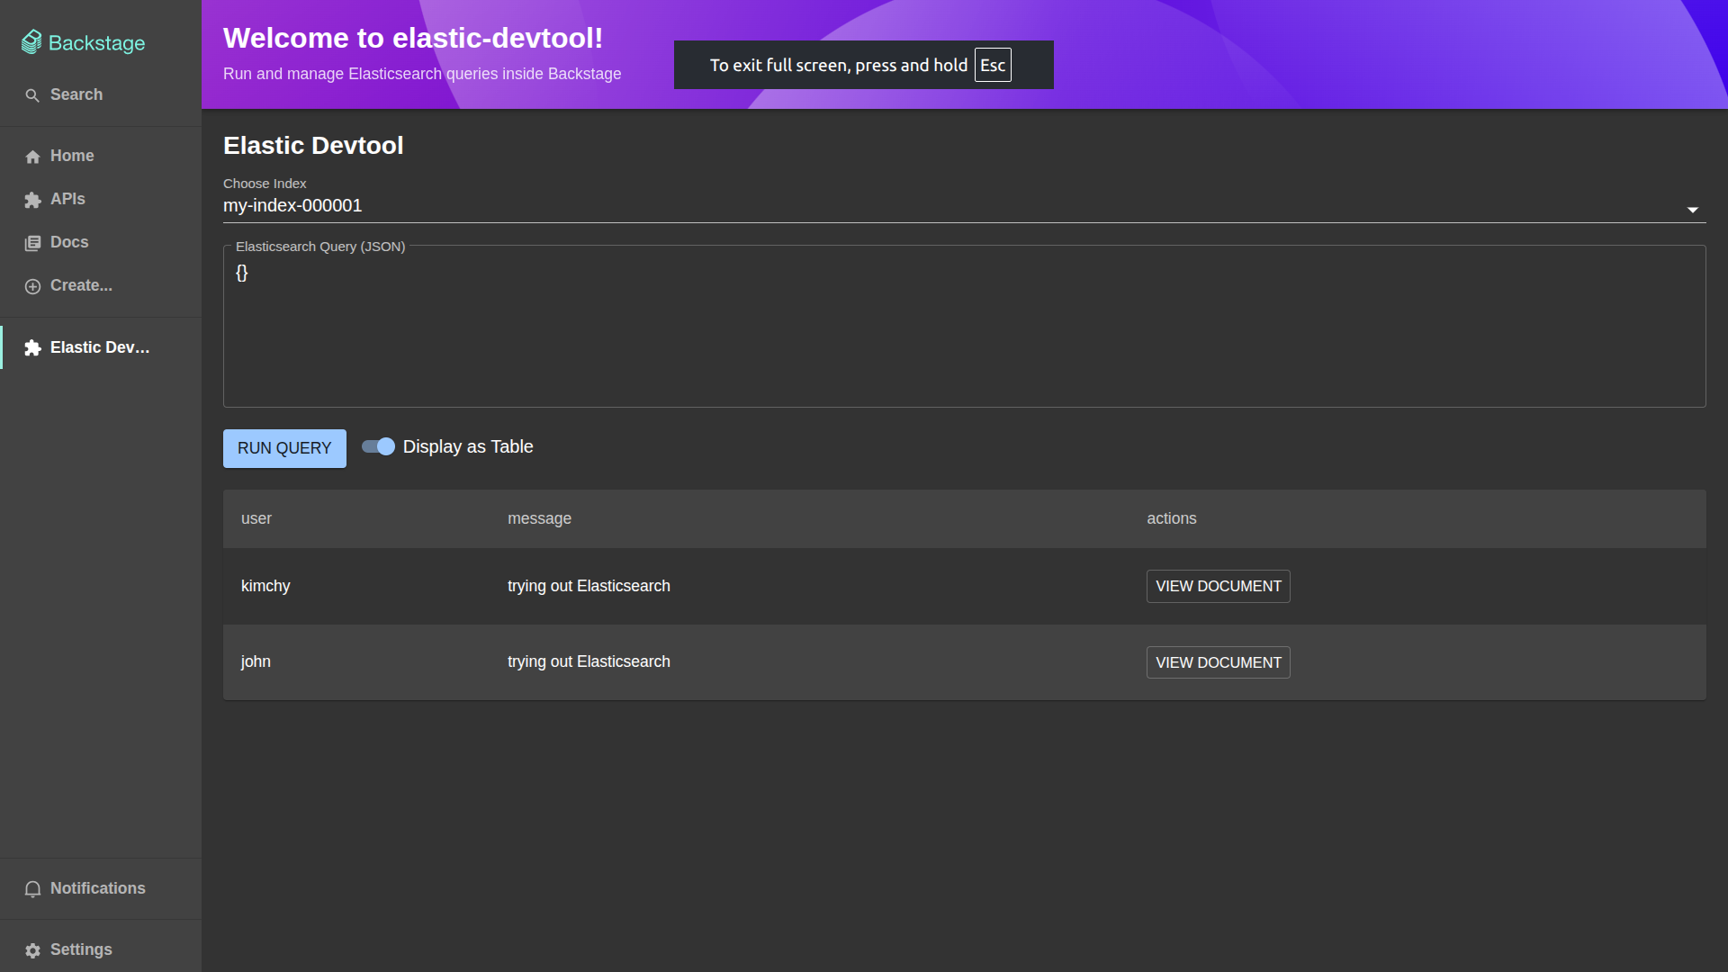The width and height of the screenshot is (1728, 972).
Task: Open Docs from the sidebar
Action: tap(101, 242)
